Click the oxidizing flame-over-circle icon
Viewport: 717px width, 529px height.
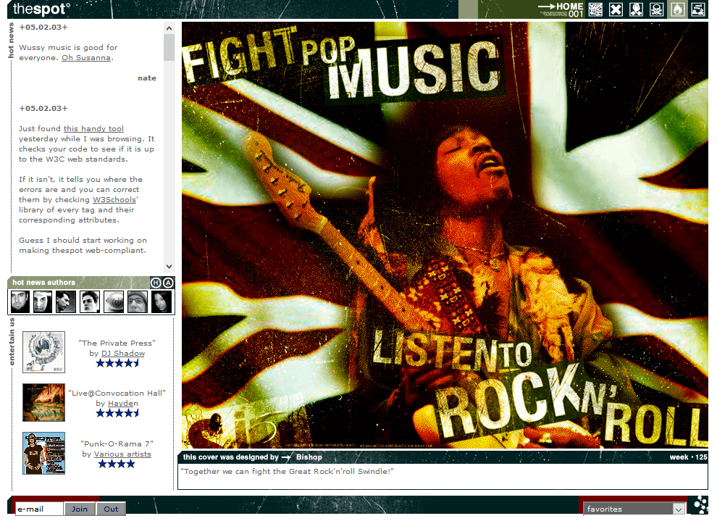click(637, 9)
